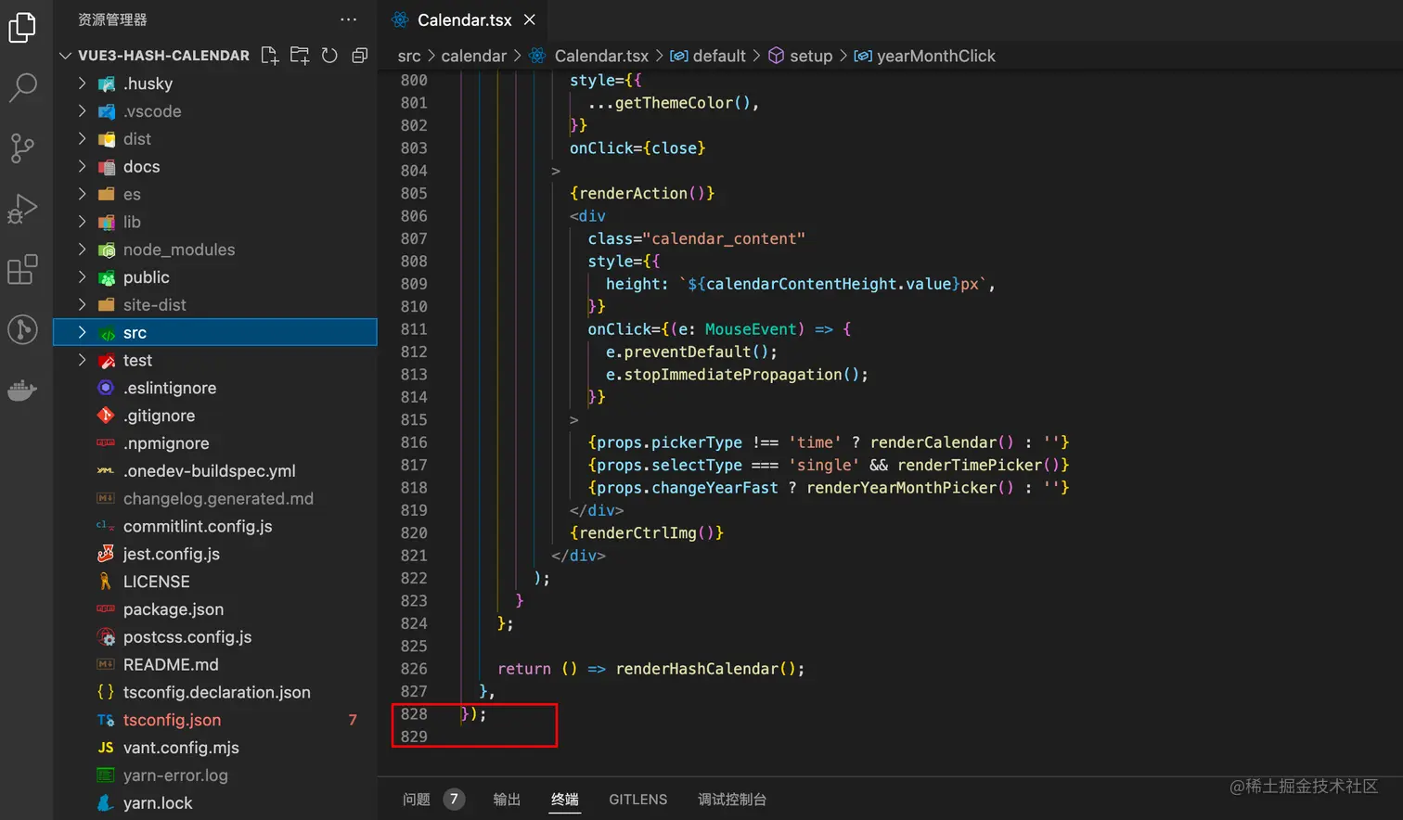Expand the test folder

82,360
